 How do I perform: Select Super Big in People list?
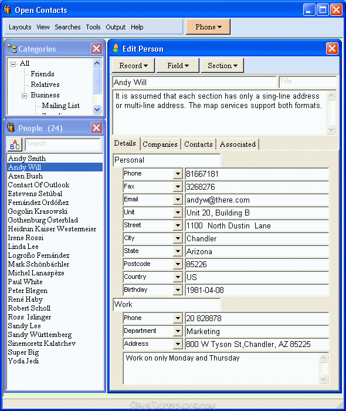coord(55,352)
